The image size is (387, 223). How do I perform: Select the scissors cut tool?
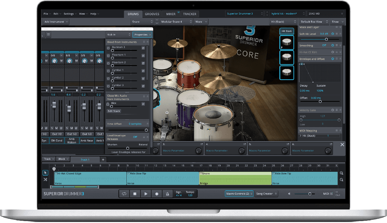tap(45, 179)
